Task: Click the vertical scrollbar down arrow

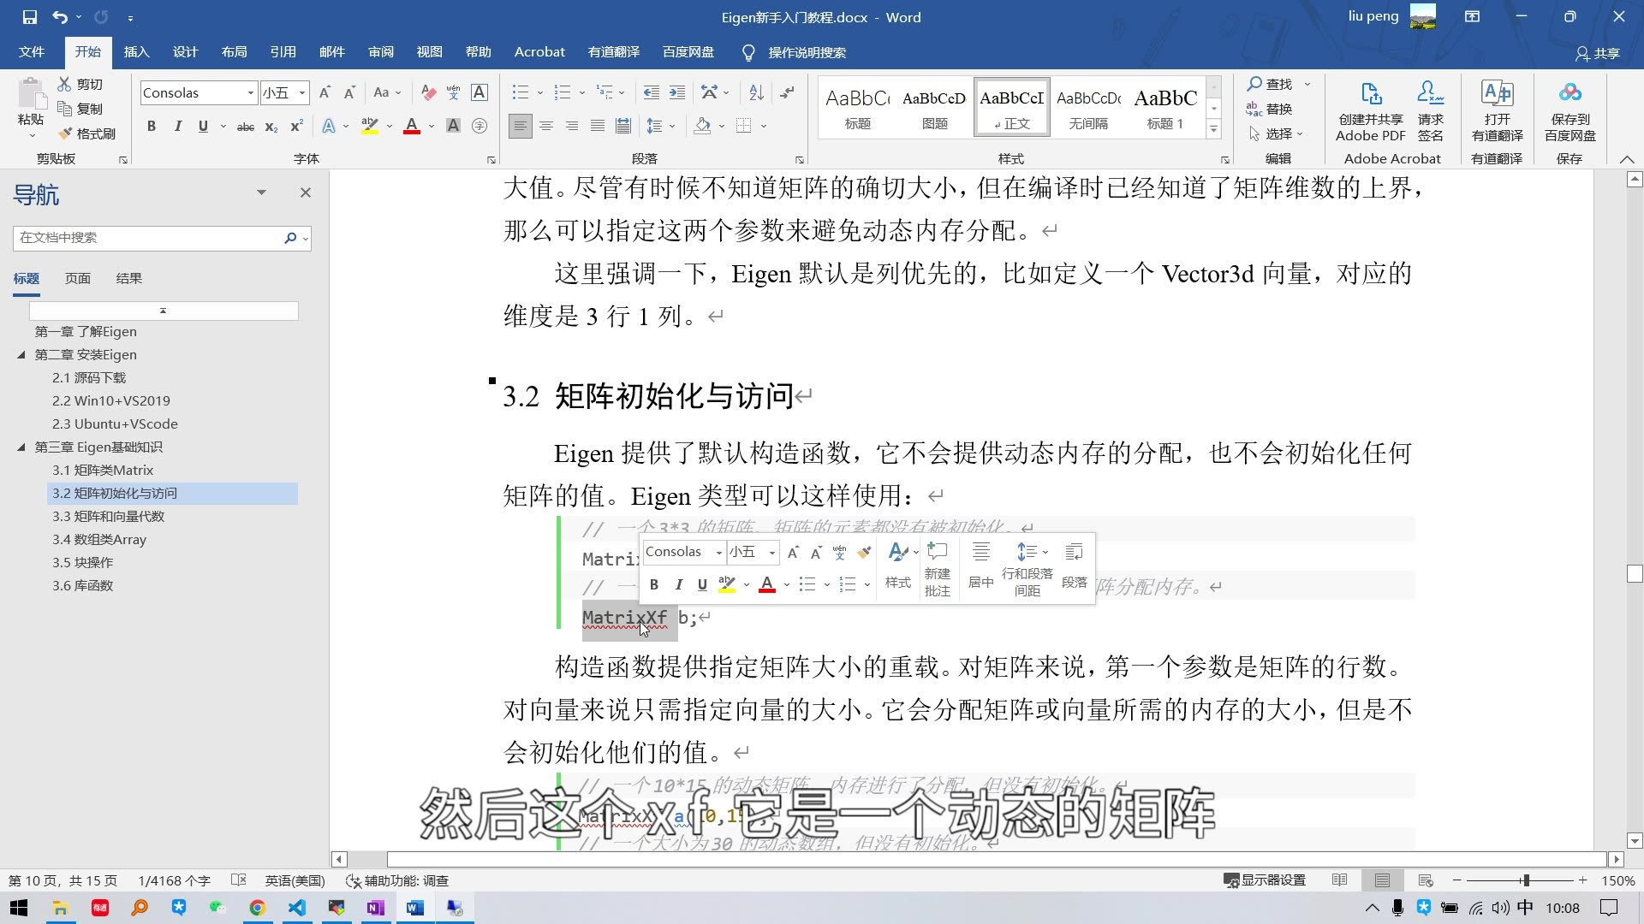Action: point(1635,841)
